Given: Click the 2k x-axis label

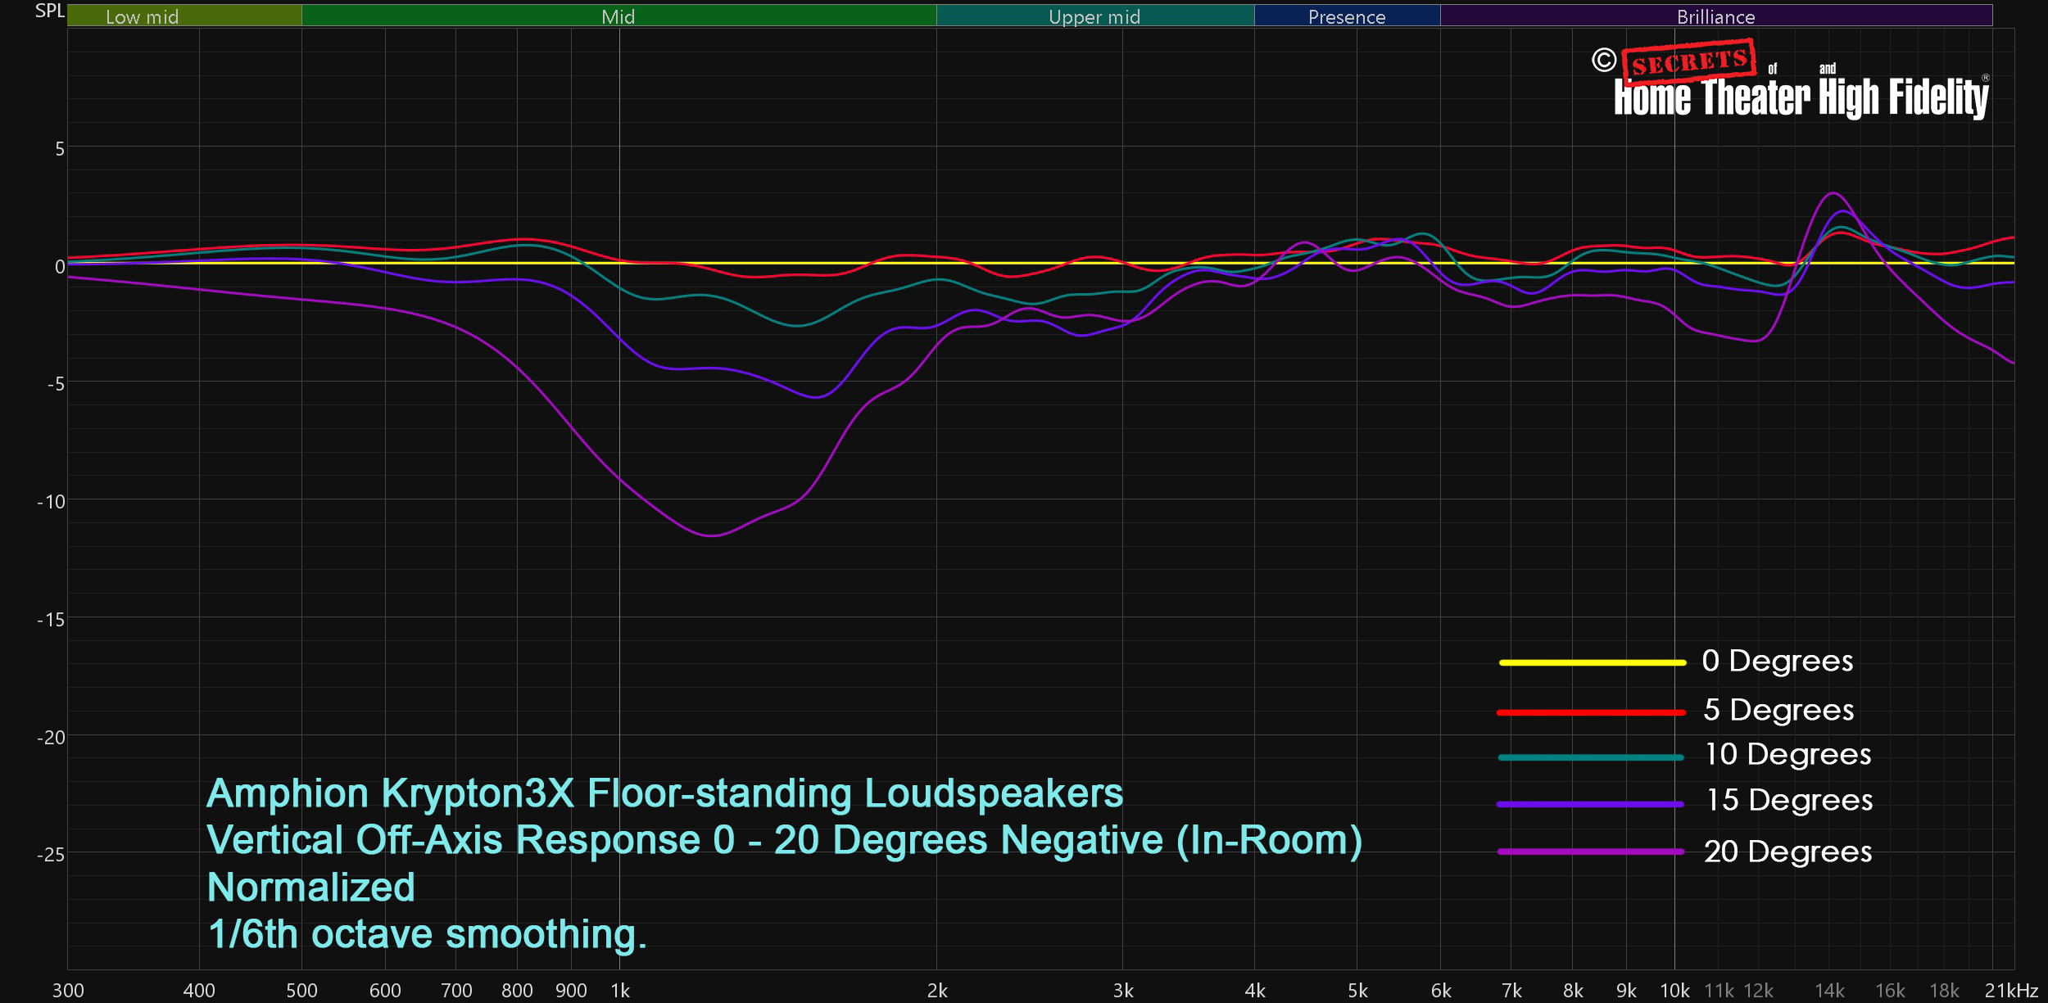Looking at the screenshot, I should 937,991.
